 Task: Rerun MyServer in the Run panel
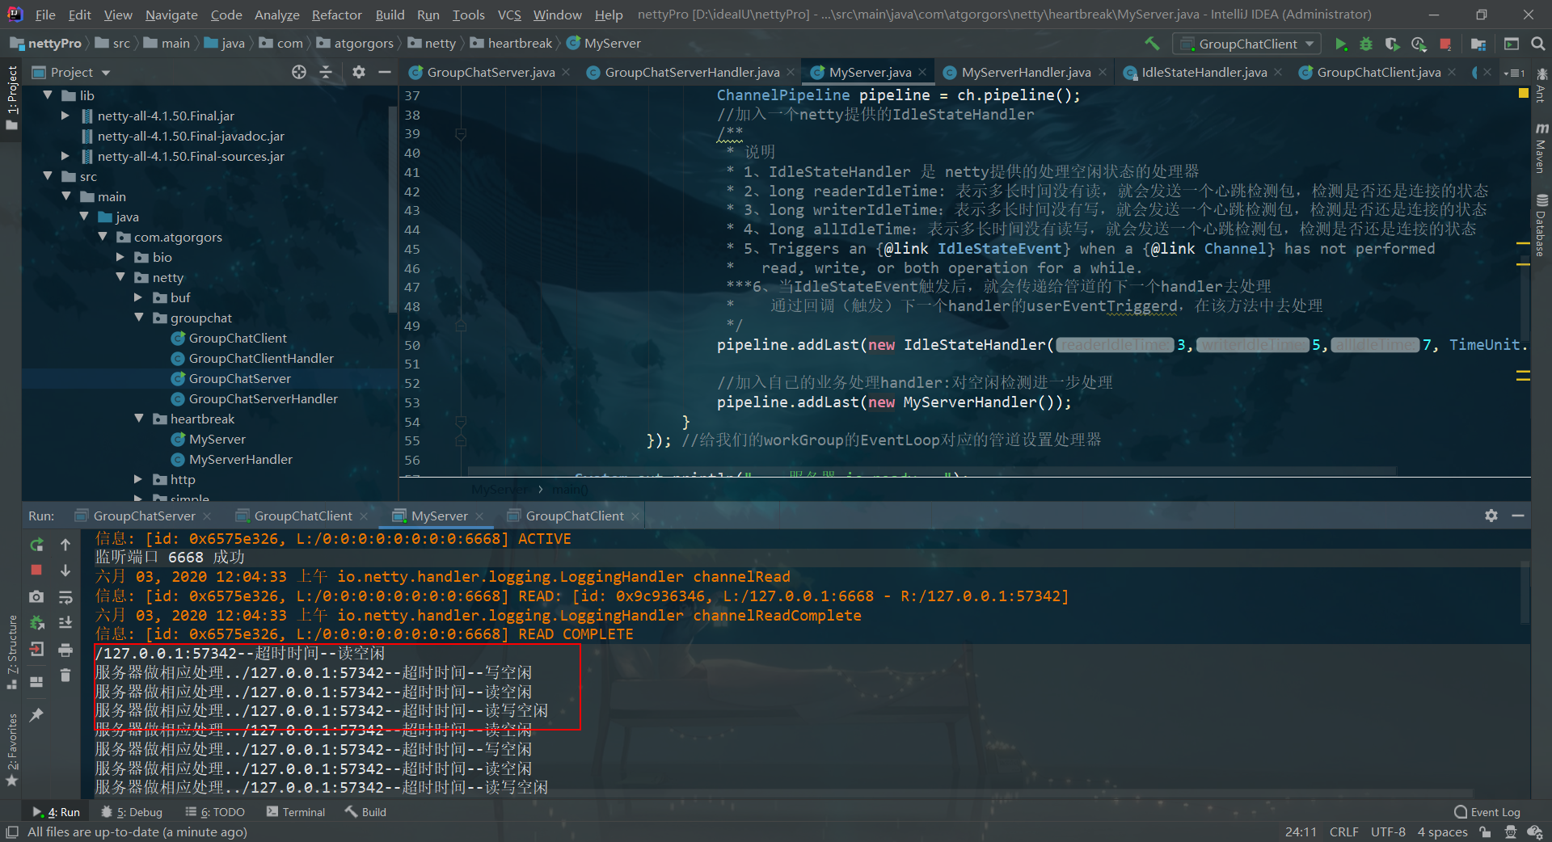coord(36,545)
